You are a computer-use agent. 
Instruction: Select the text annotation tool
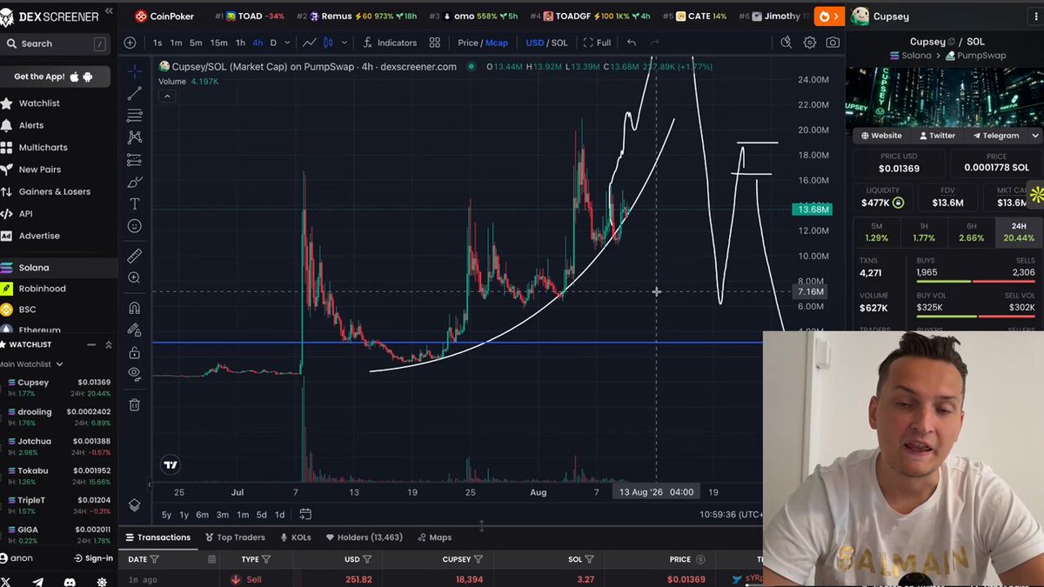[134, 203]
